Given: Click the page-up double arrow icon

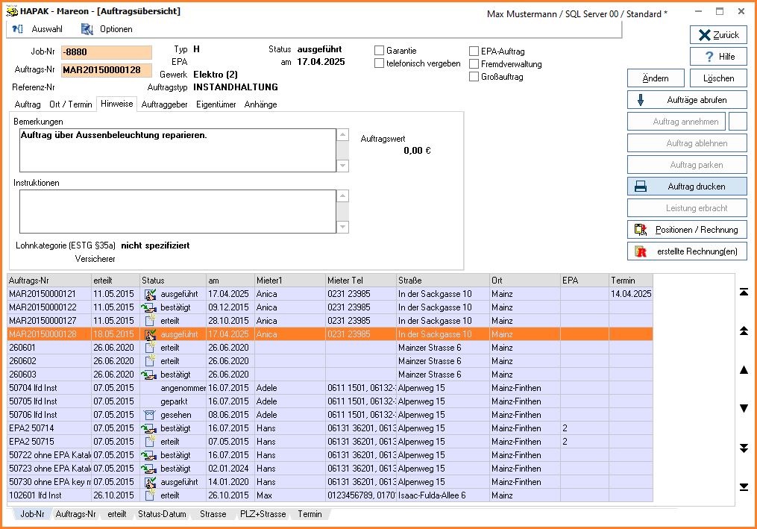Looking at the screenshot, I should pos(744,331).
